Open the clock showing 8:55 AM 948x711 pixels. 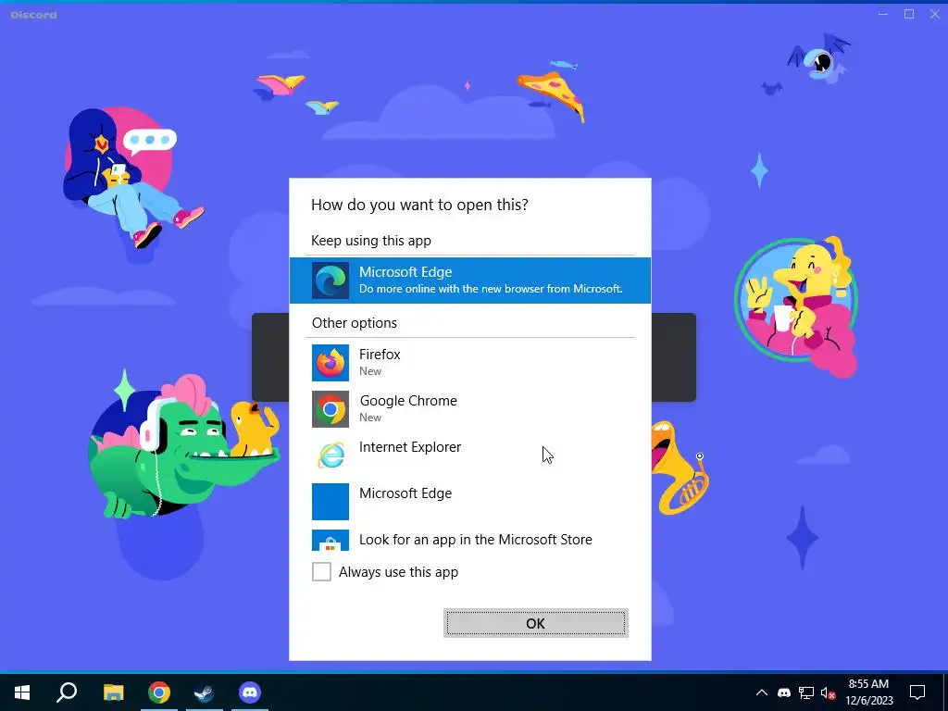(868, 692)
